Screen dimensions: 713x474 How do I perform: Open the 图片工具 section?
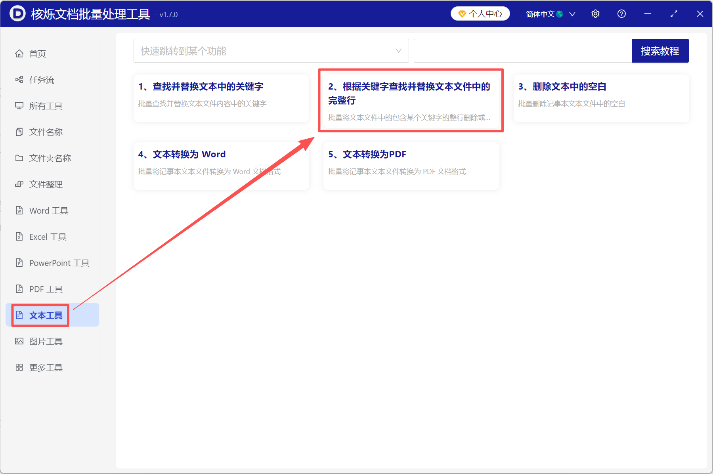pyautogui.click(x=46, y=341)
